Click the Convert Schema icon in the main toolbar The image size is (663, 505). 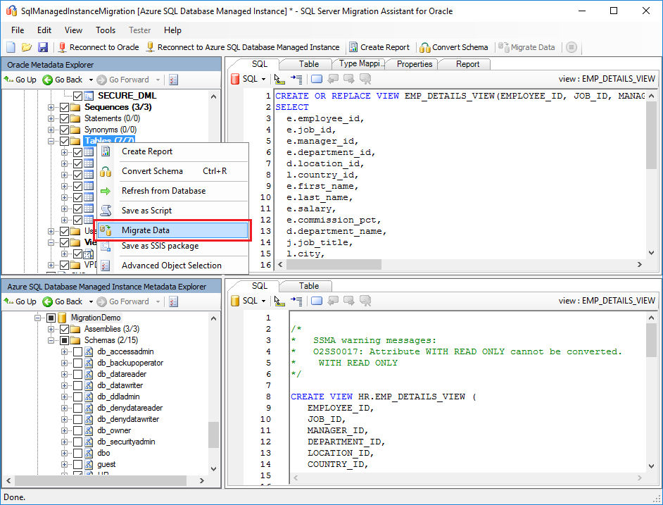pos(425,47)
